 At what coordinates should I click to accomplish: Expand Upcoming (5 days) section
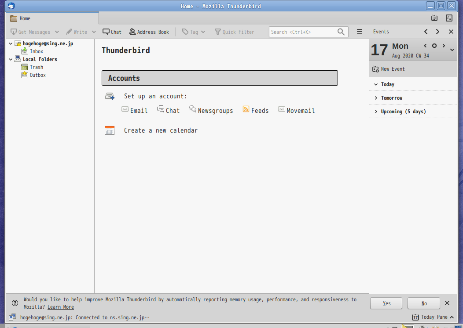point(376,112)
